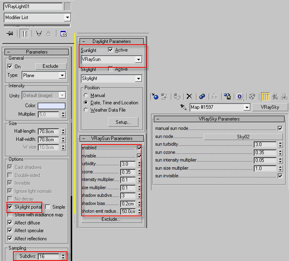Open the Modifier List dropdown
The height and width of the screenshot is (261, 289).
pos(67,17)
